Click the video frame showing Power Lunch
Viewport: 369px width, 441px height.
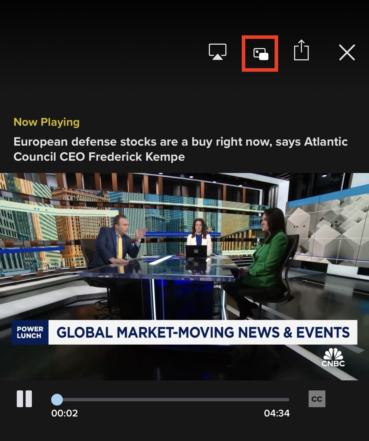184,277
